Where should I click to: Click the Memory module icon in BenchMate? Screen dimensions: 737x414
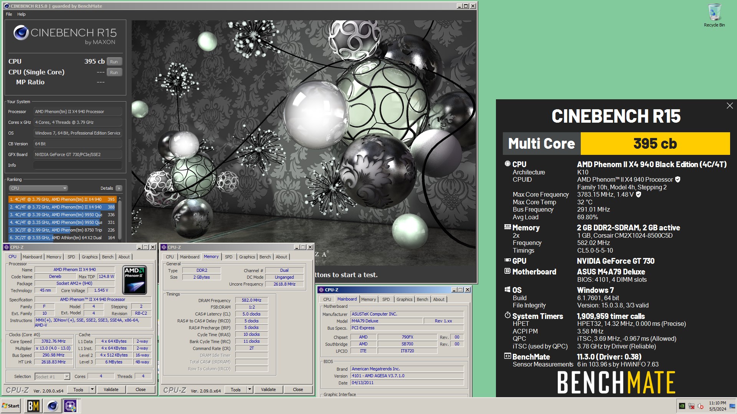pyautogui.click(x=507, y=227)
